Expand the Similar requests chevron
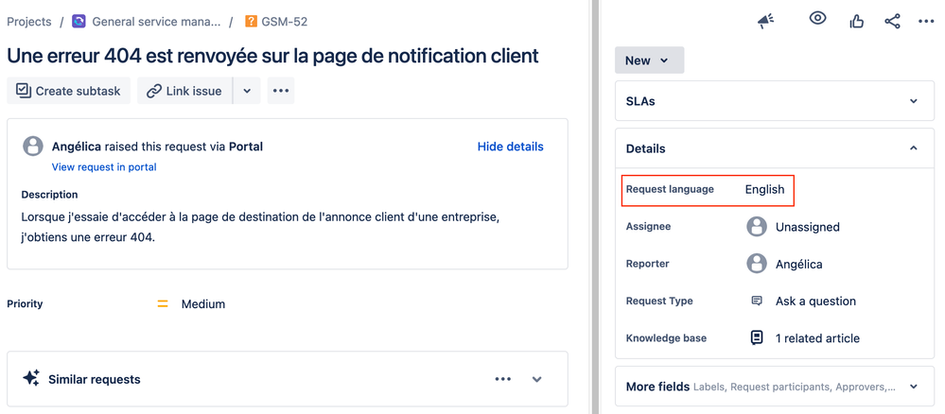Image resolution: width=945 pixels, height=414 pixels. [537, 379]
